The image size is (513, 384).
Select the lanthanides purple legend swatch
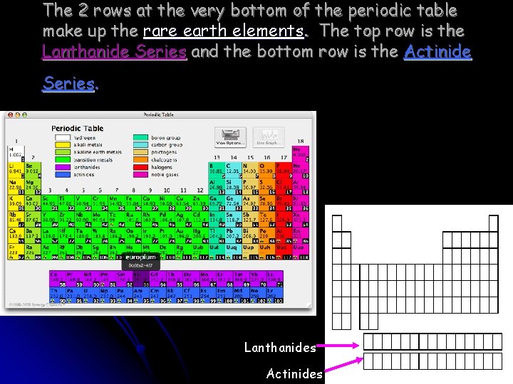(63, 167)
